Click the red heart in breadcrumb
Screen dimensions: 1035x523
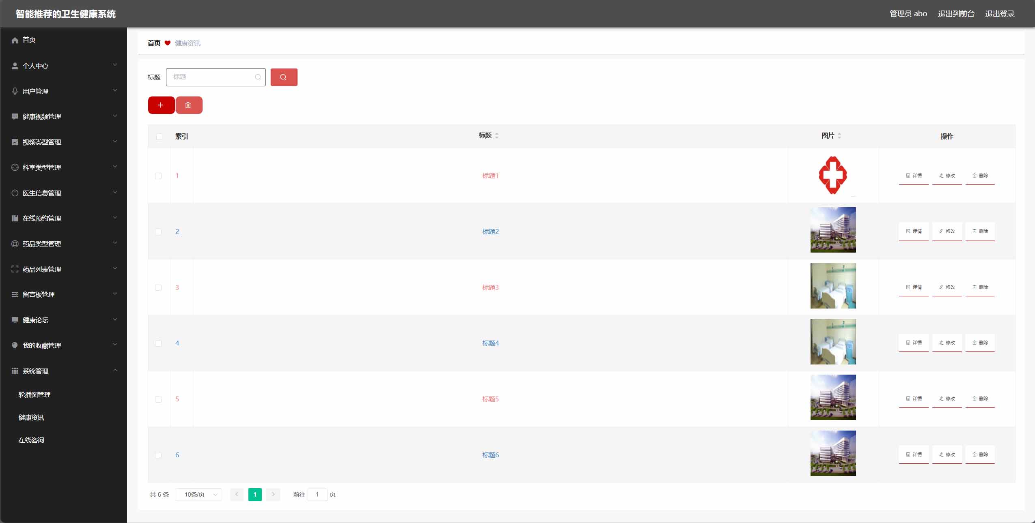(x=167, y=43)
